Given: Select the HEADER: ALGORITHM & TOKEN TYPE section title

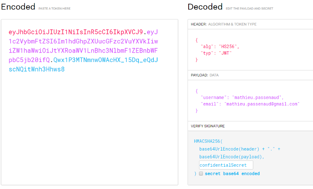Looking at the screenshot, I should click(x=223, y=24).
